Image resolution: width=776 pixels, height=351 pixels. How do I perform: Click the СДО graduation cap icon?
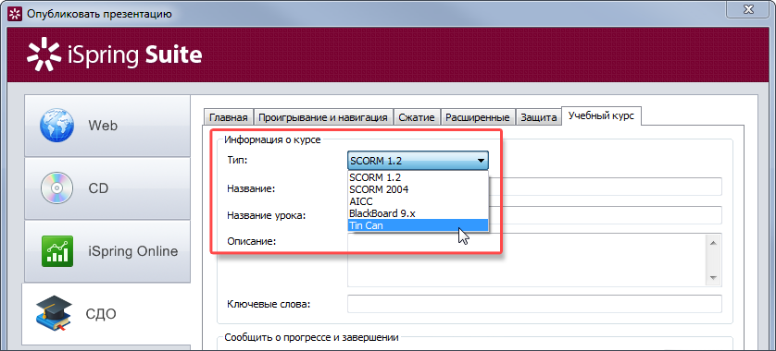54,314
